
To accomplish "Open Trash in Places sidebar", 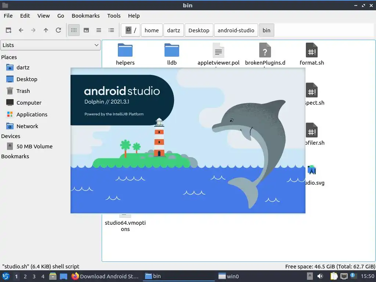I will tap(23, 91).
